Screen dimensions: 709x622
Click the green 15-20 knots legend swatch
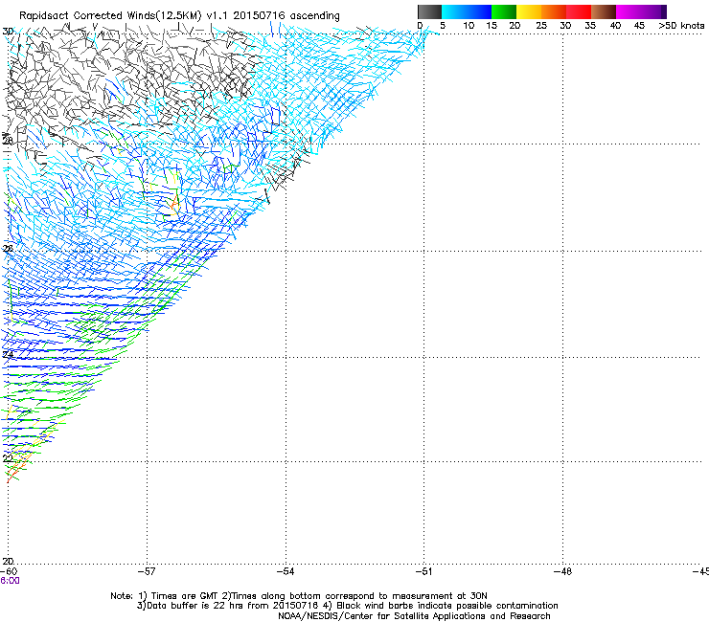point(504,11)
